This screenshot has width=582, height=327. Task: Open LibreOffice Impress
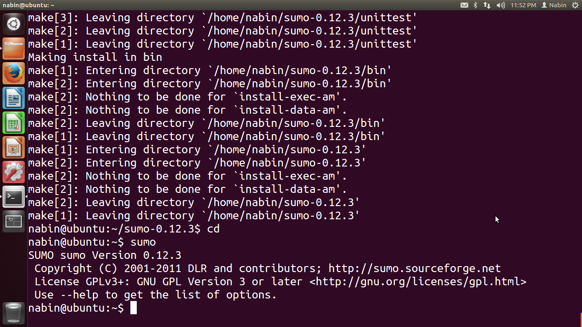(13, 147)
